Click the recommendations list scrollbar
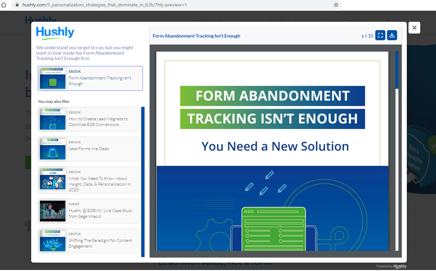This screenshot has height=271, width=436. coord(143,182)
